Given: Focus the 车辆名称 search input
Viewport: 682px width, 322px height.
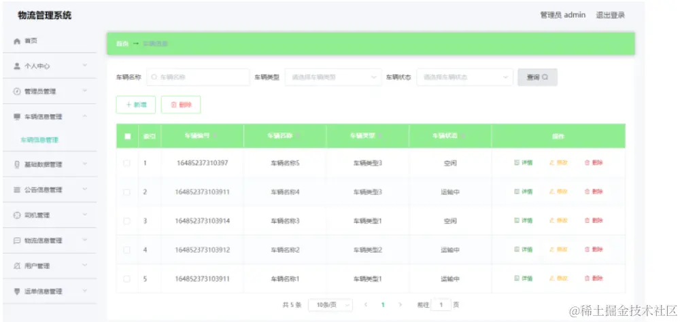Looking at the screenshot, I should pos(199,77).
